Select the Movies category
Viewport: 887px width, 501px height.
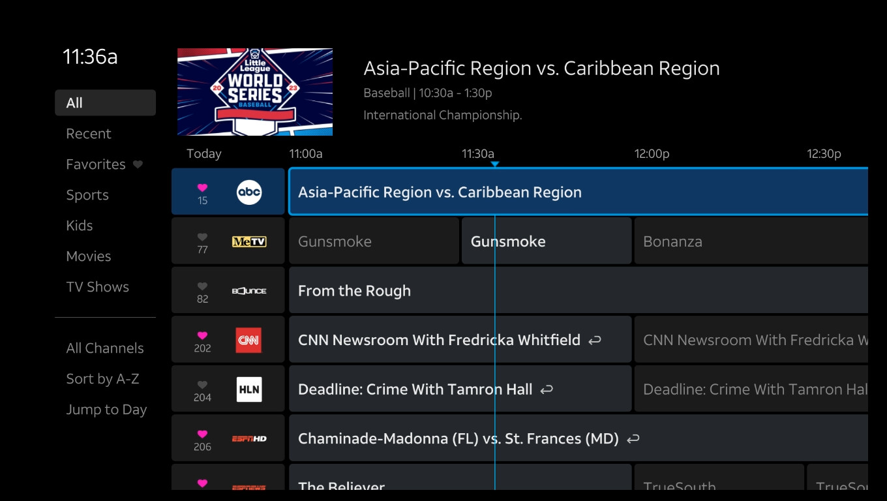(x=89, y=256)
